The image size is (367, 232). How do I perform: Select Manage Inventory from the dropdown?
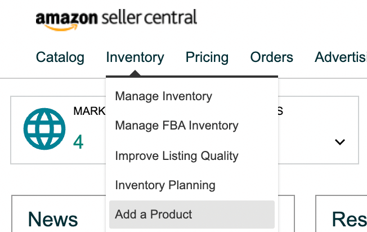click(x=163, y=96)
